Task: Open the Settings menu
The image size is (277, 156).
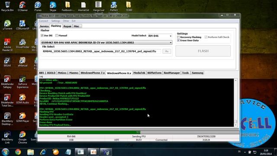Action: pyautogui.click(x=56, y=21)
